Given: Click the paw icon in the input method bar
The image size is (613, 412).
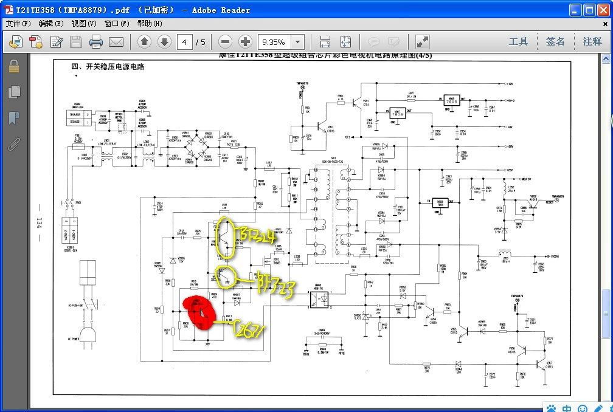Looking at the screenshot, I should point(551,408).
